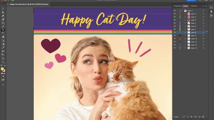Screen dimensions: 214x120
Task: Select the Symbol Sprayer tool
Action: (x=3, y=51)
